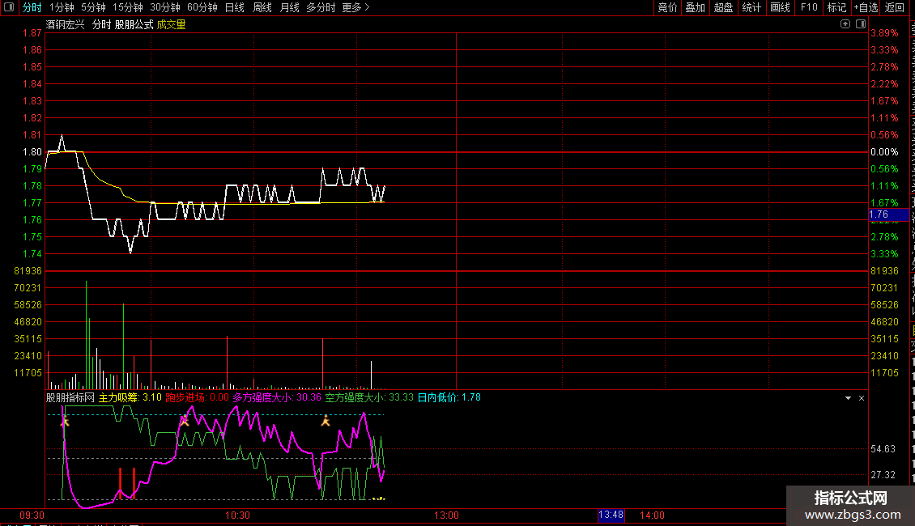Open F10 company information
This screenshot has height=526, width=915.
pyautogui.click(x=809, y=7)
